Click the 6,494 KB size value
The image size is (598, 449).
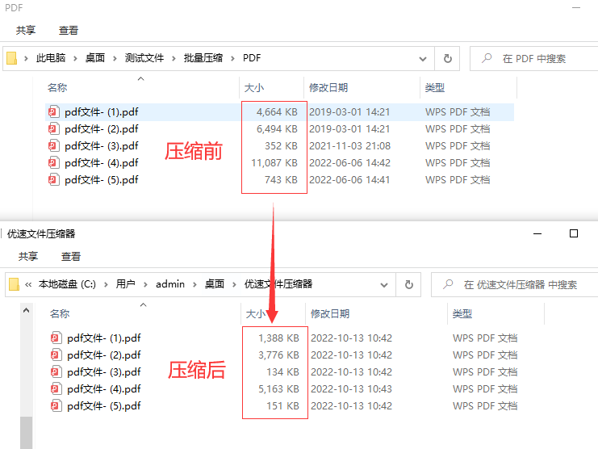[x=277, y=129]
